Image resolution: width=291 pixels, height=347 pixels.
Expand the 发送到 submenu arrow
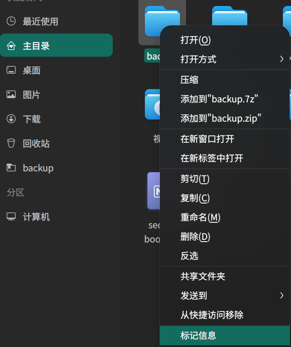point(282,296)
